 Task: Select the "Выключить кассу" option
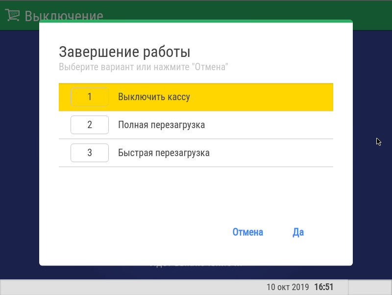(196, 97)
